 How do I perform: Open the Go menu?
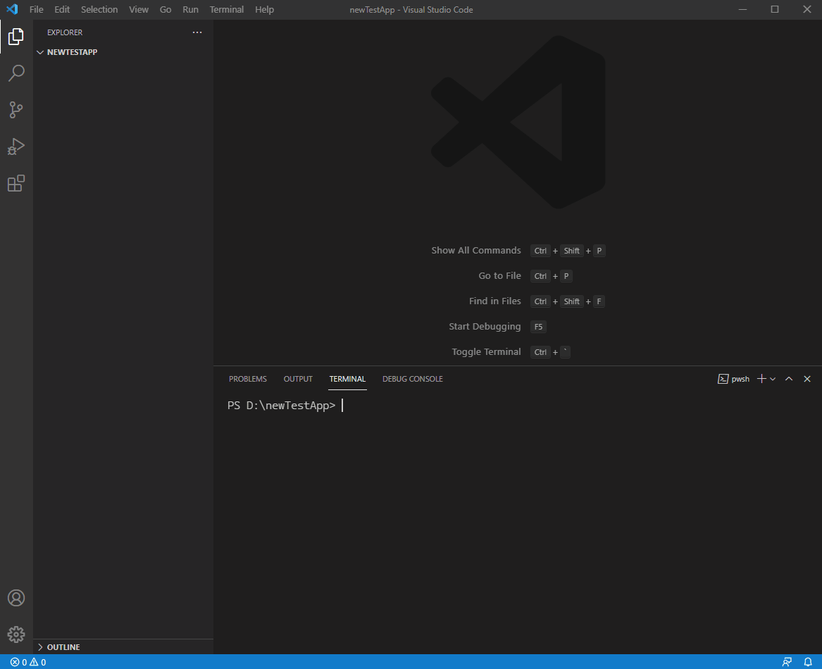click(x=166, y=9)
